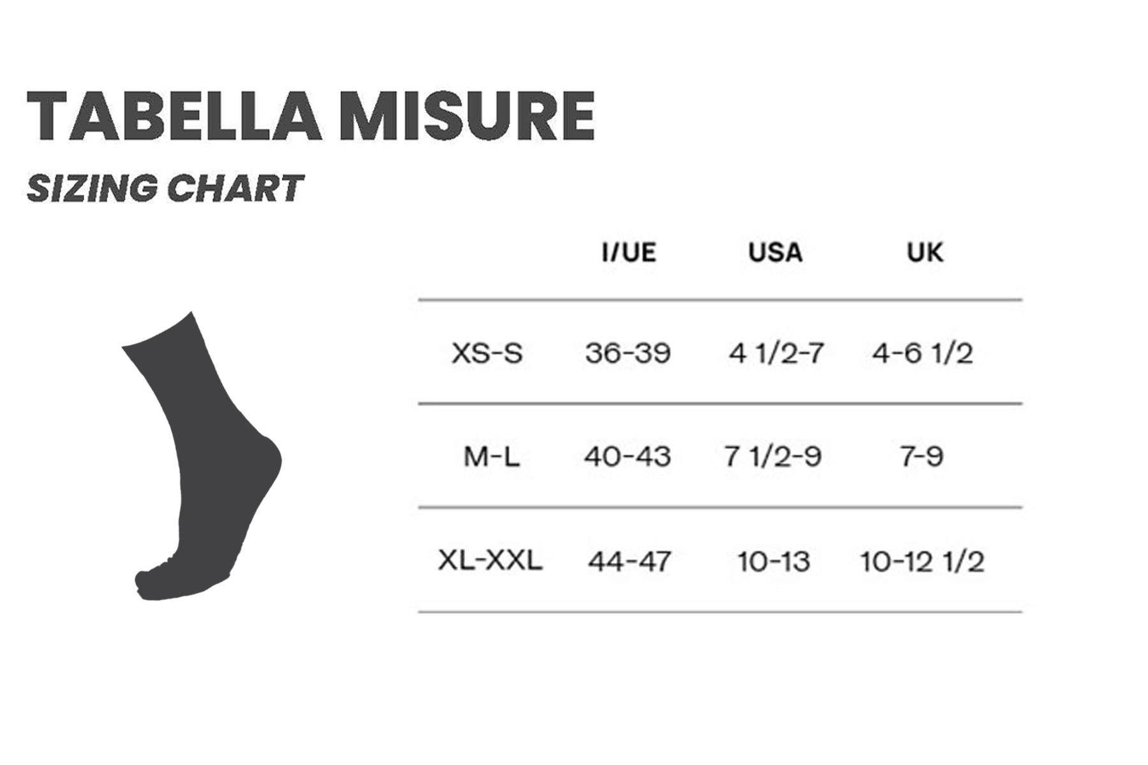Select the 36-39 EU size cell

tap(628, 353)
